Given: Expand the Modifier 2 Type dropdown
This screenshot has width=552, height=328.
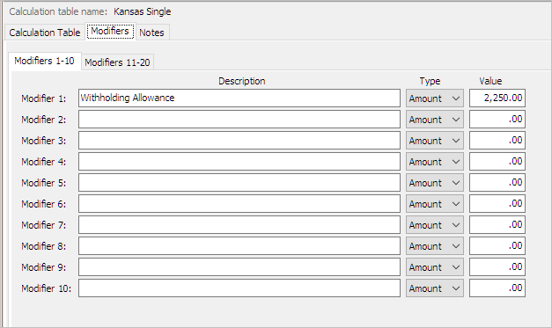Looking at the screenshot, I should [x=434, y=120].
